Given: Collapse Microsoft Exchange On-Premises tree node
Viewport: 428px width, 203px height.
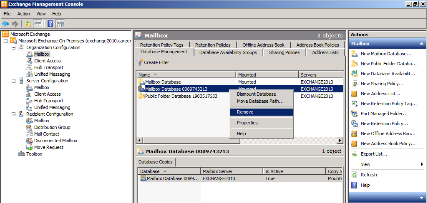Looking at the screenshot, I should point(5,41).
